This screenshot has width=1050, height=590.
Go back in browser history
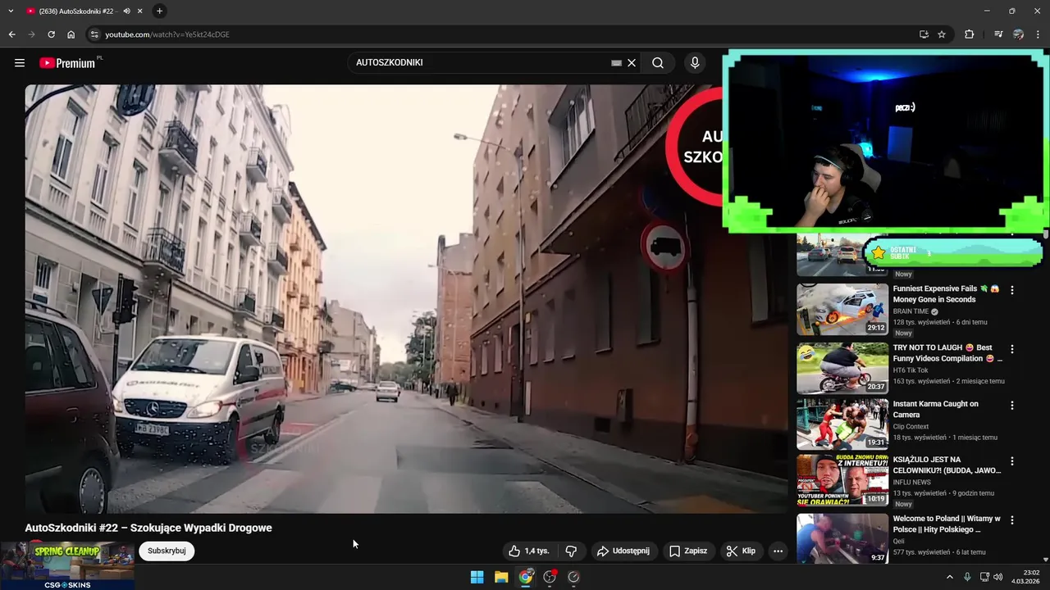coord(11,34)
